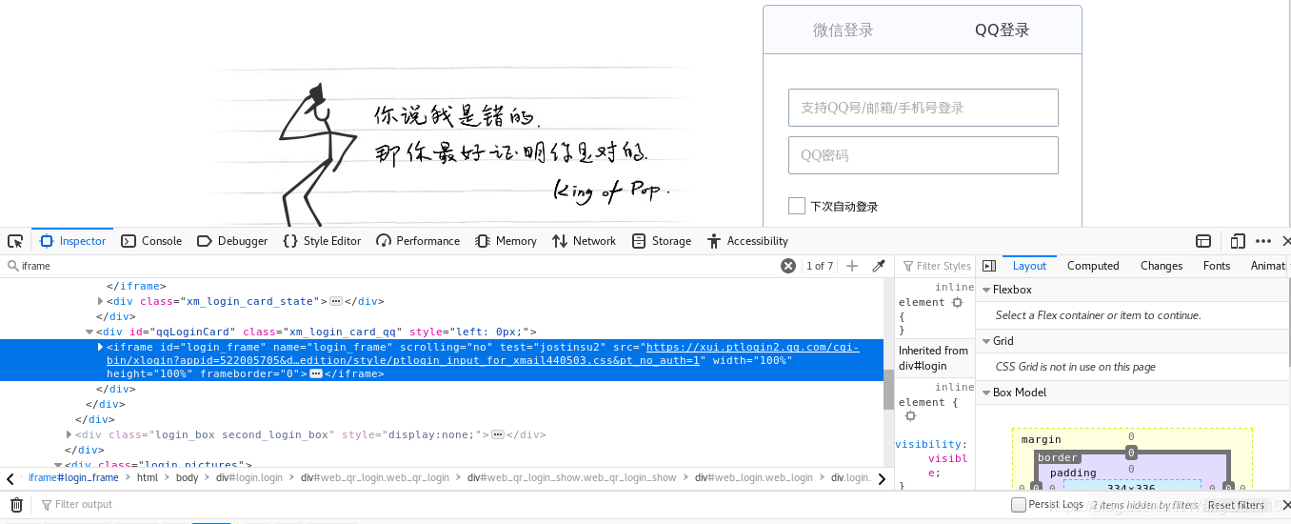
Task: Collapse the Box Model section
Action: (986, 393)
